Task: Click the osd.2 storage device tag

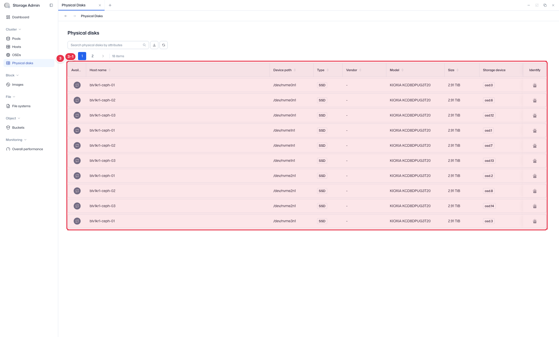Action: coord(489,176)
